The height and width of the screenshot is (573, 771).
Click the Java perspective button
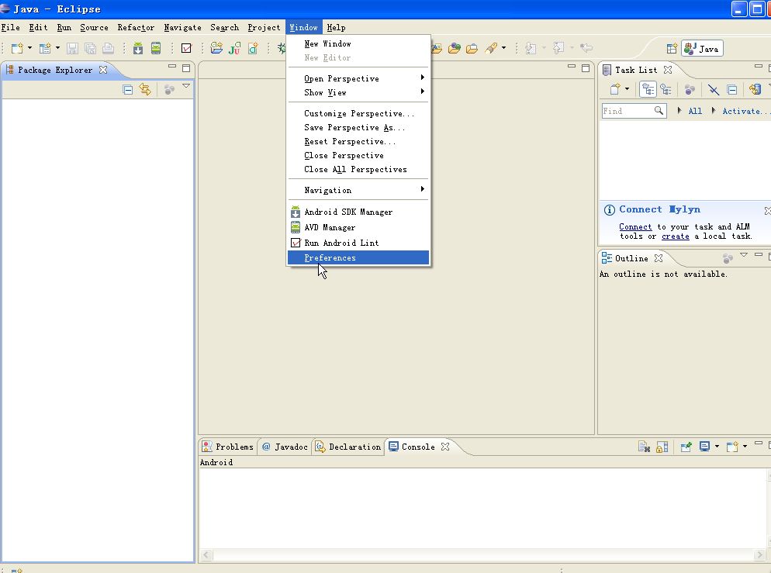point(702,49)
